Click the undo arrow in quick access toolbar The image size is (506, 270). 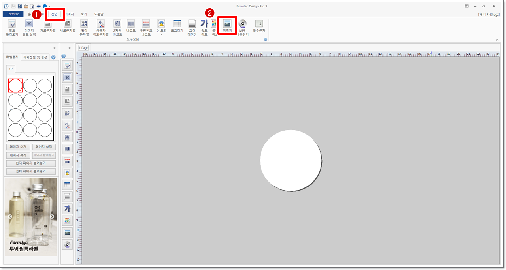[39, 6]
